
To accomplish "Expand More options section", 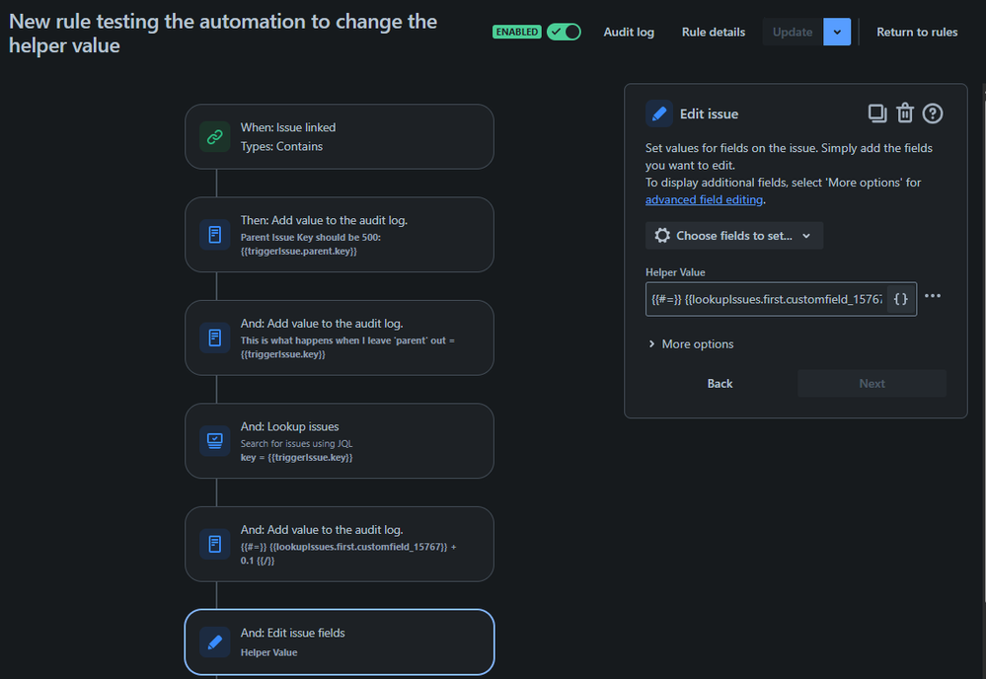I will [x=691, y=343].
